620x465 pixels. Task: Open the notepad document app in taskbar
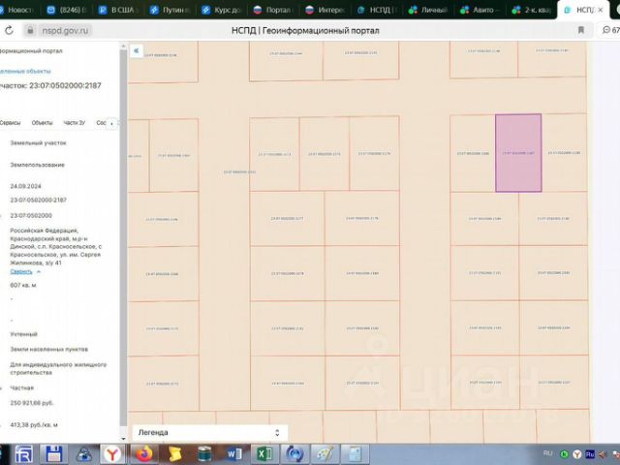(x=355, y=454)
